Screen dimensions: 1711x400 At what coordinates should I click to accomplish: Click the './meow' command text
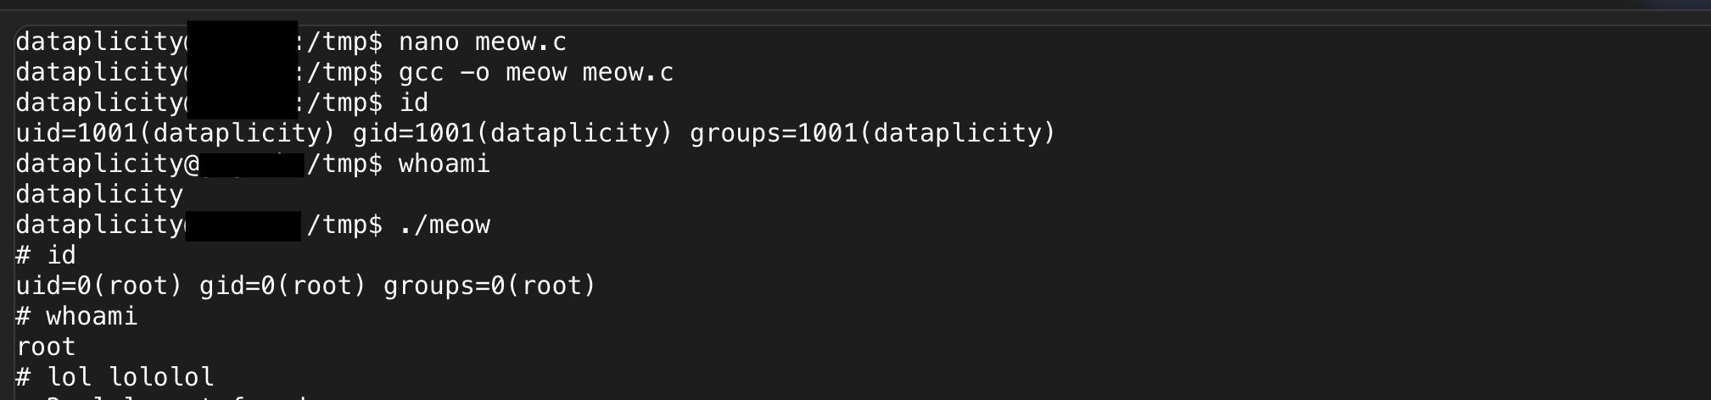[x=445, y=225]
